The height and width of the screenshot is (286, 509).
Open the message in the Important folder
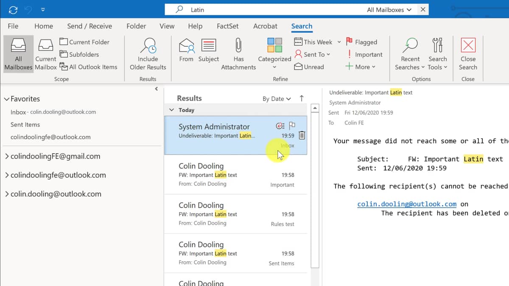pyautogui.click(x=235, y=175)
